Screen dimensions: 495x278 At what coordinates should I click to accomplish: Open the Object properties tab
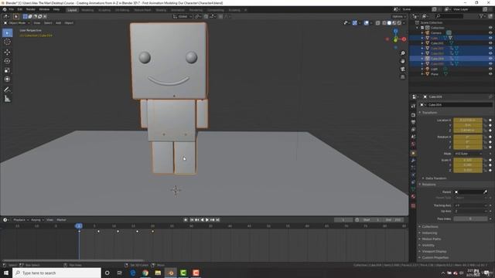pos(413,153)
